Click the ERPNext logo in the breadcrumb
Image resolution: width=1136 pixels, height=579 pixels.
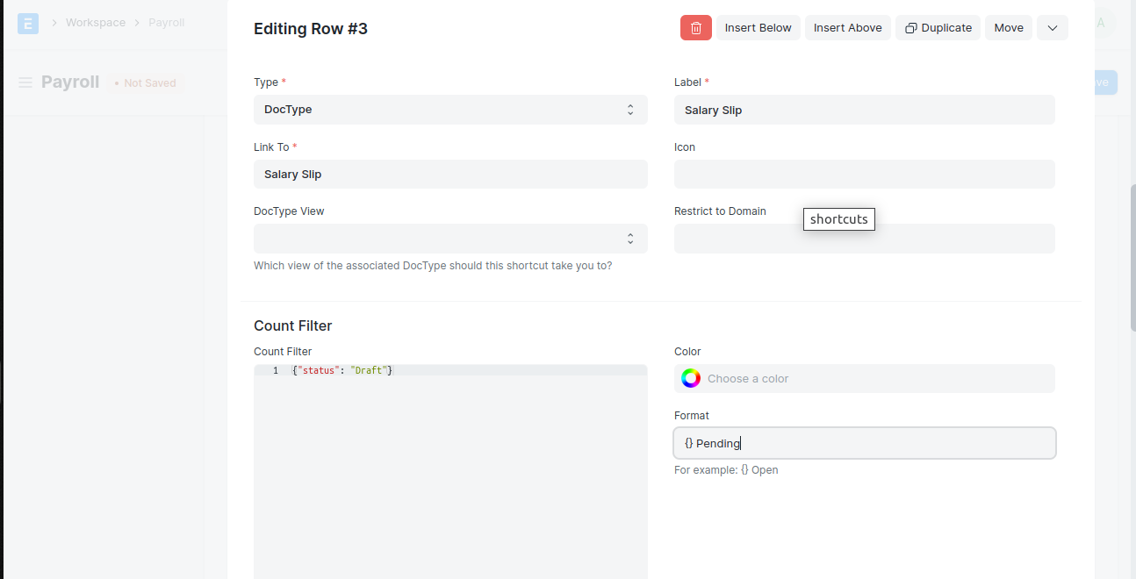pyautogui.click(x=27, y=23)
